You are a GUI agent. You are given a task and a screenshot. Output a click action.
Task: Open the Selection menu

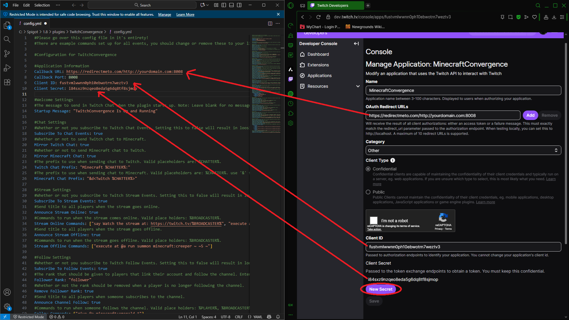[x=42, y=5]
